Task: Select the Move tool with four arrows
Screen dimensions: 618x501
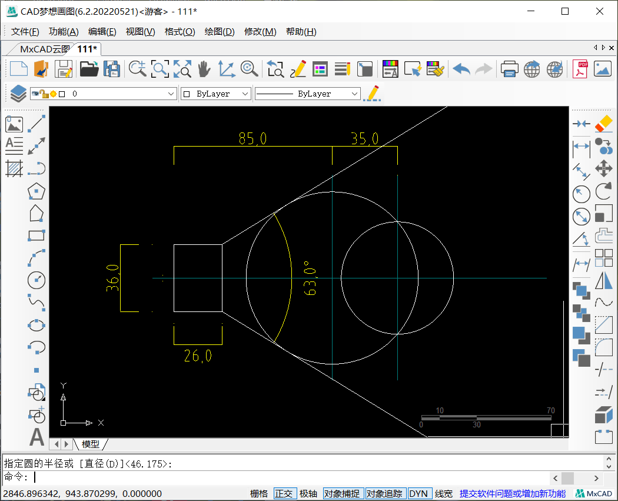Action: [603, 170]
